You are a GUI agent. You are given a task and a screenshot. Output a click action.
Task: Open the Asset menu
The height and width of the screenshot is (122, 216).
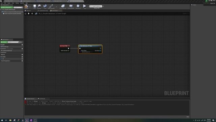point(9,3)
